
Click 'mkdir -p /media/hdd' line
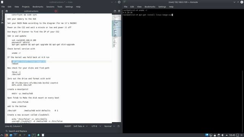click(x=22, y=94)
